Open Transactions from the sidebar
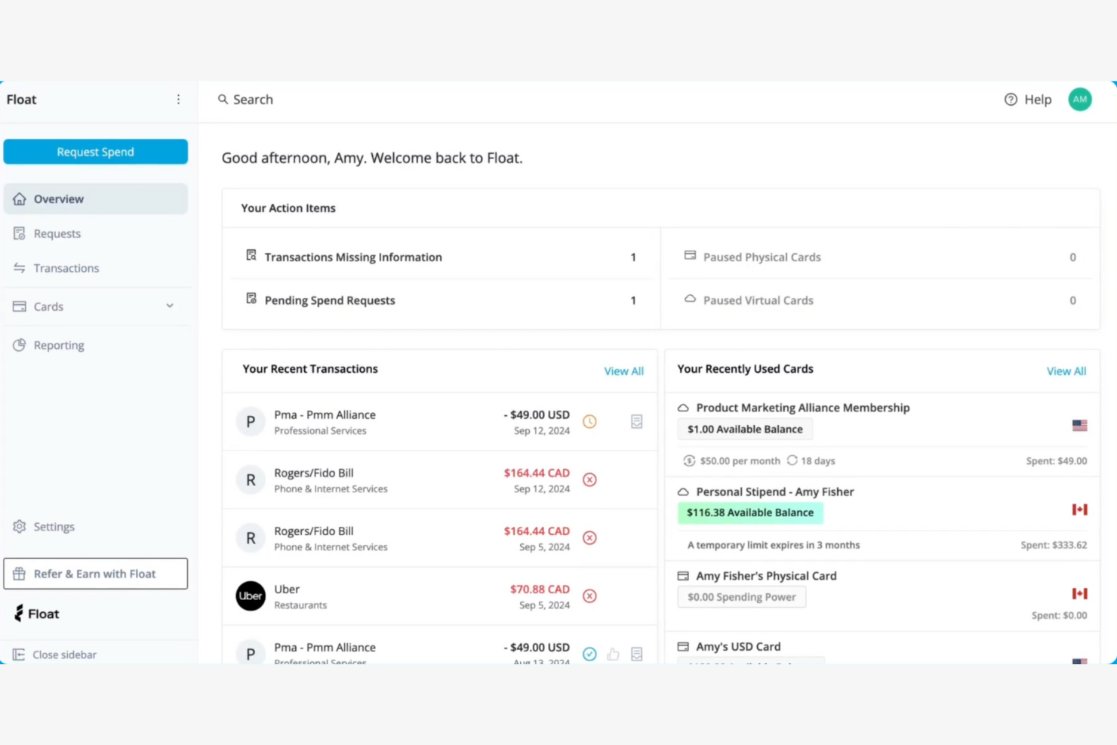Image resolution: width=1117 pixels, height=745 pixels. click(x=66, y=268)
